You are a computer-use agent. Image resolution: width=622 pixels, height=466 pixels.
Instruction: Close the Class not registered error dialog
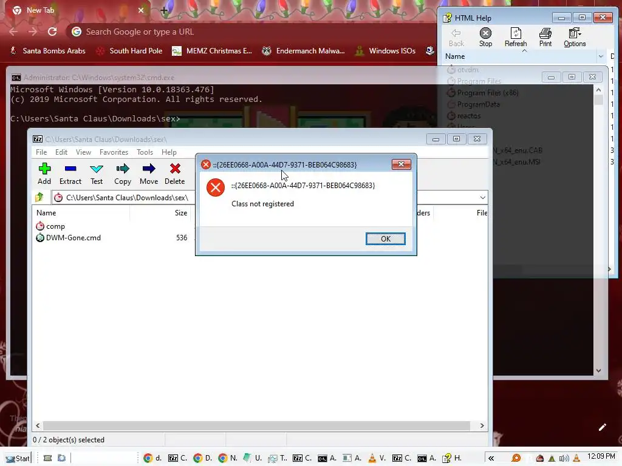coord(401,164)
